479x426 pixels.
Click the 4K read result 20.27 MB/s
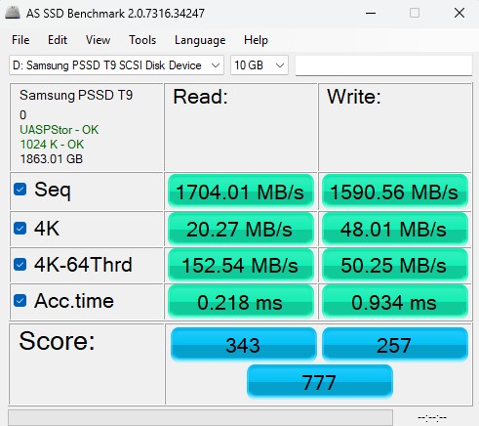point(241,229)
